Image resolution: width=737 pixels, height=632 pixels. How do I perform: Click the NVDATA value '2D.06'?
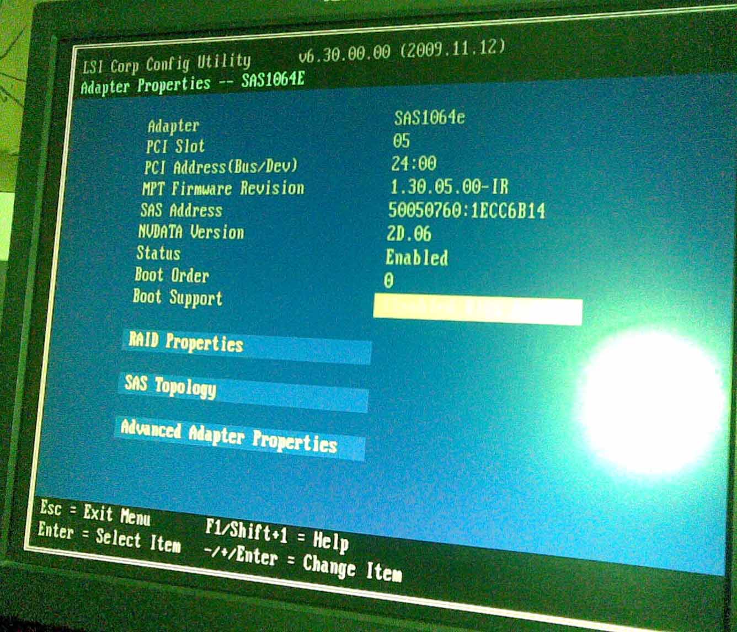(409, 234)
